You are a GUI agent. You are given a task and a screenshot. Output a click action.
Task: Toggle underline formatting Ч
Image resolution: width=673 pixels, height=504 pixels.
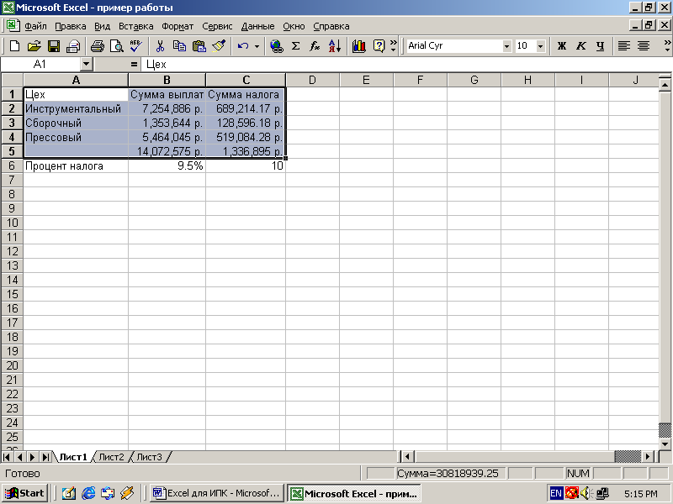point(600,46)
